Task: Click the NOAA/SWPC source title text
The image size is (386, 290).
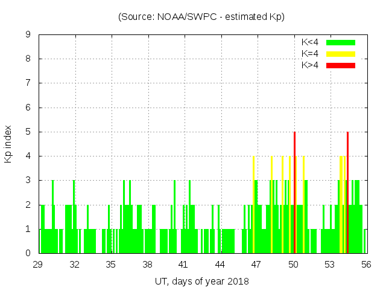Action: 201,17
